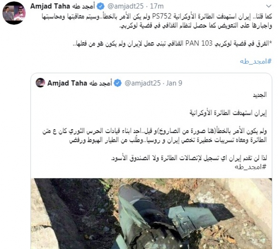
Task: Click verified badge beside top Amjad Taha name
Action: click(x=101, y=7)
